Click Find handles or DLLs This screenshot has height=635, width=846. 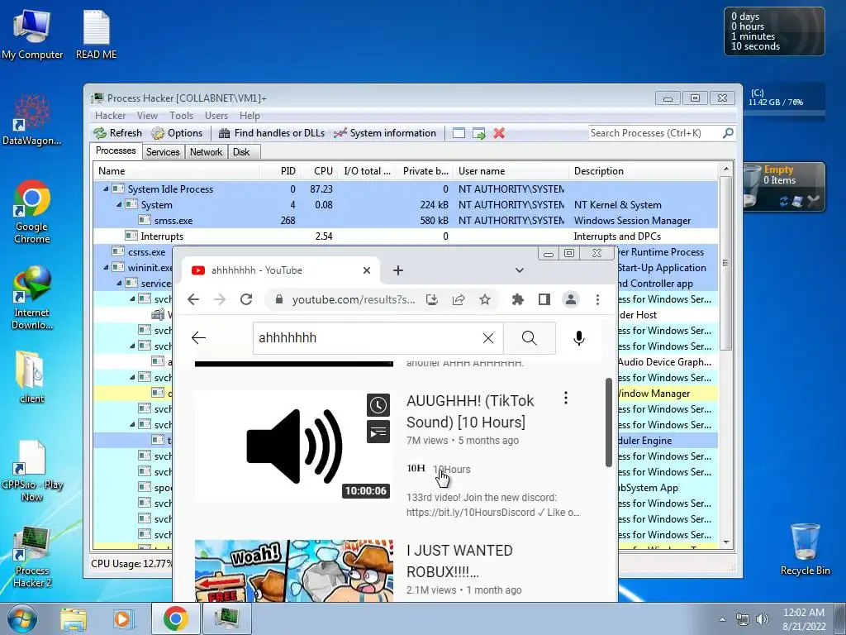point(272,133)
